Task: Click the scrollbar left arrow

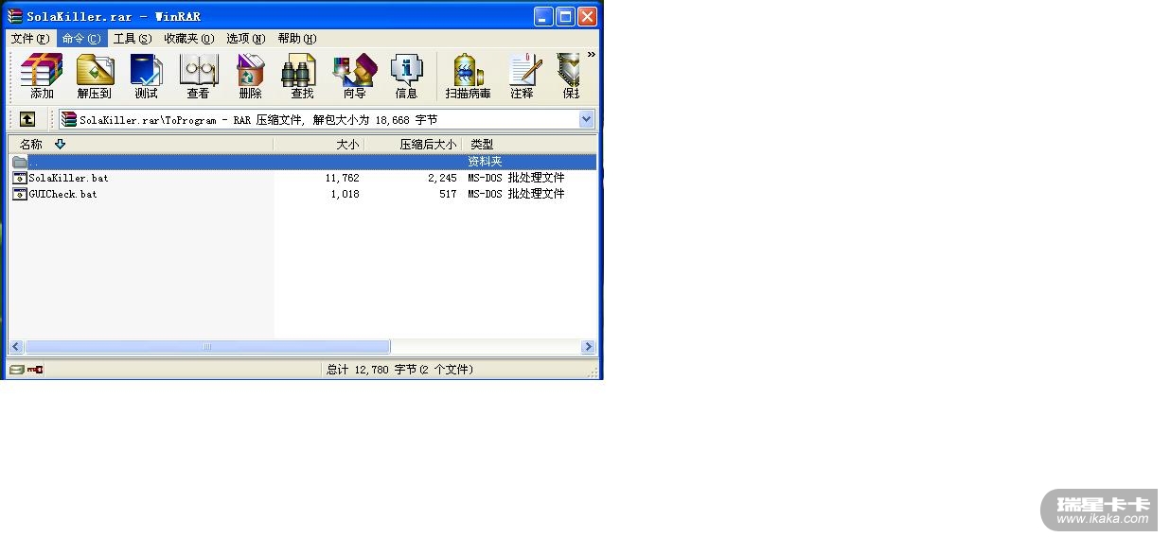Action: coord(16,347)
